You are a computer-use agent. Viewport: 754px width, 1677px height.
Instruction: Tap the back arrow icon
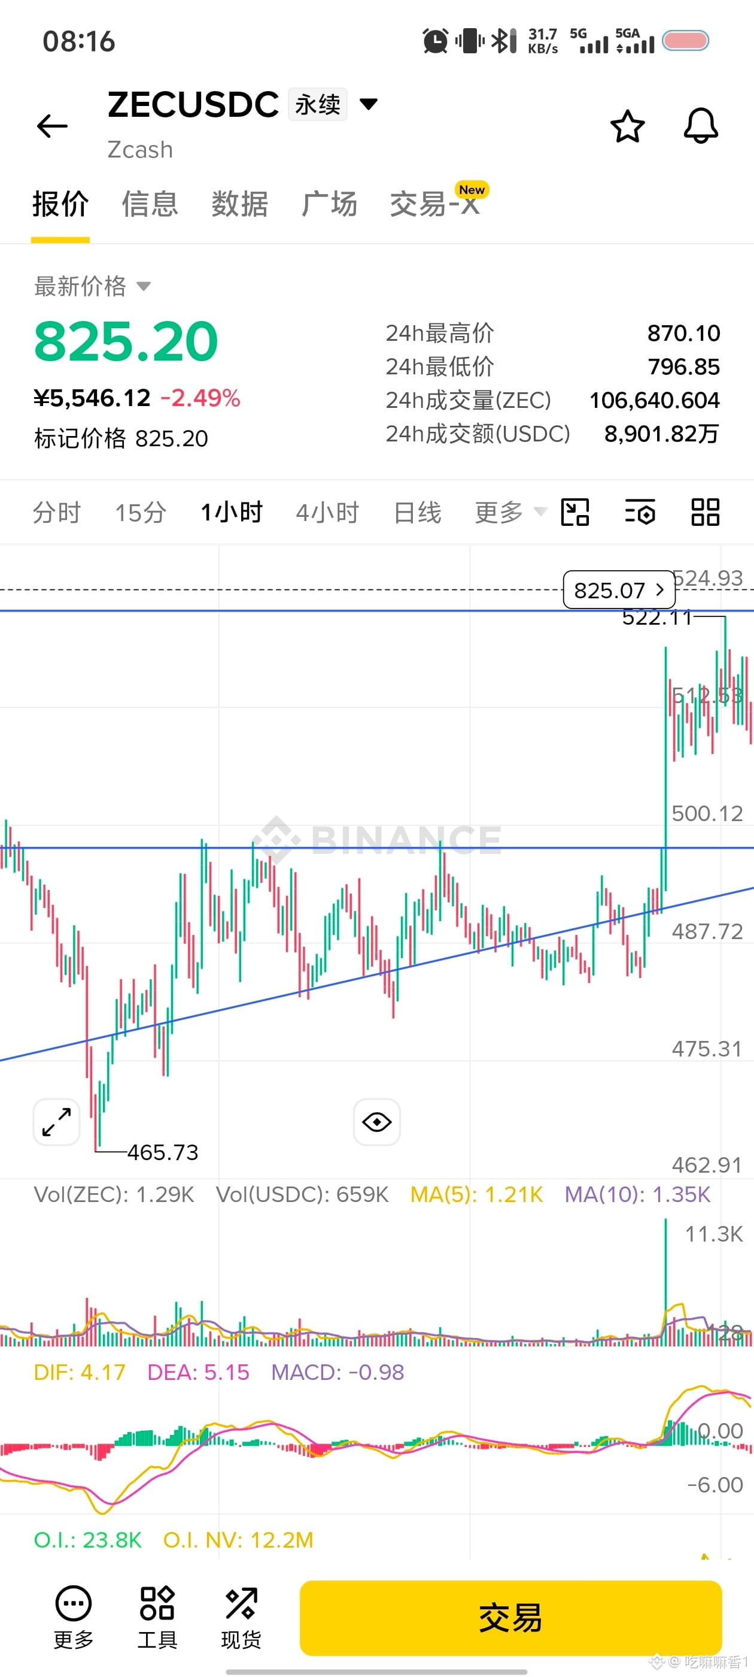(53, 126)
